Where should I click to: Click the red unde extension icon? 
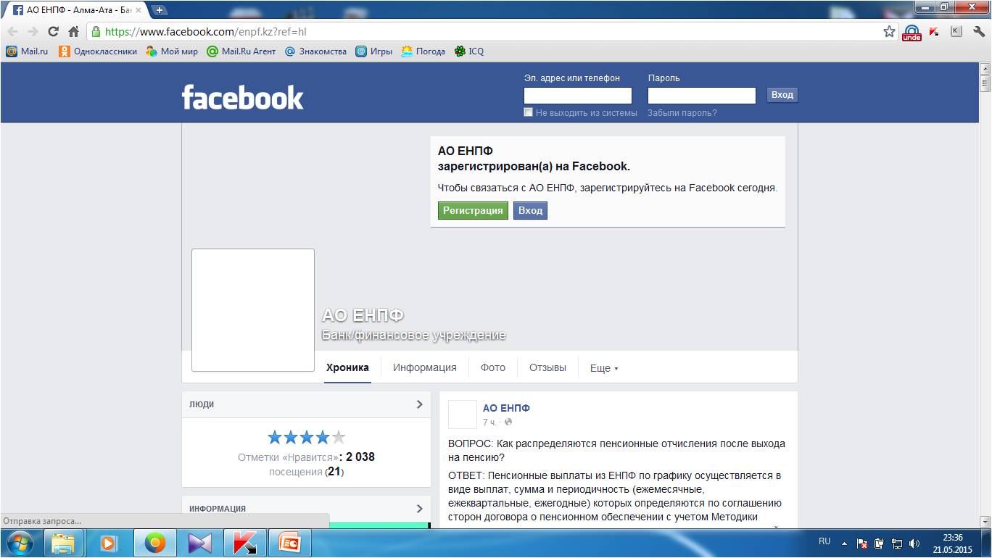pyautogui.click(x=912, y=33)
